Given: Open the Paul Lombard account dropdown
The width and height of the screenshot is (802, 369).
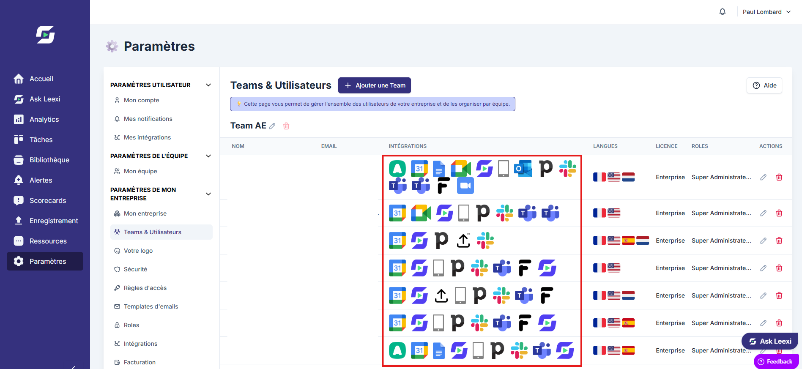Looking at the screenshot, I should tap(766, 12).
